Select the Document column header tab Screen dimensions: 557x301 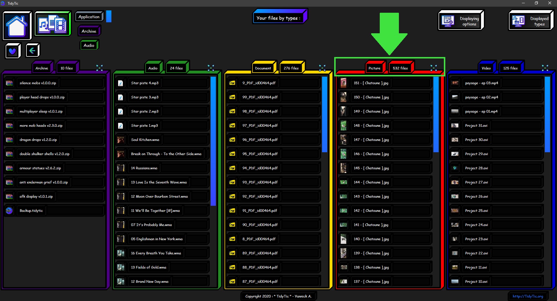click(x=263, y=68)
